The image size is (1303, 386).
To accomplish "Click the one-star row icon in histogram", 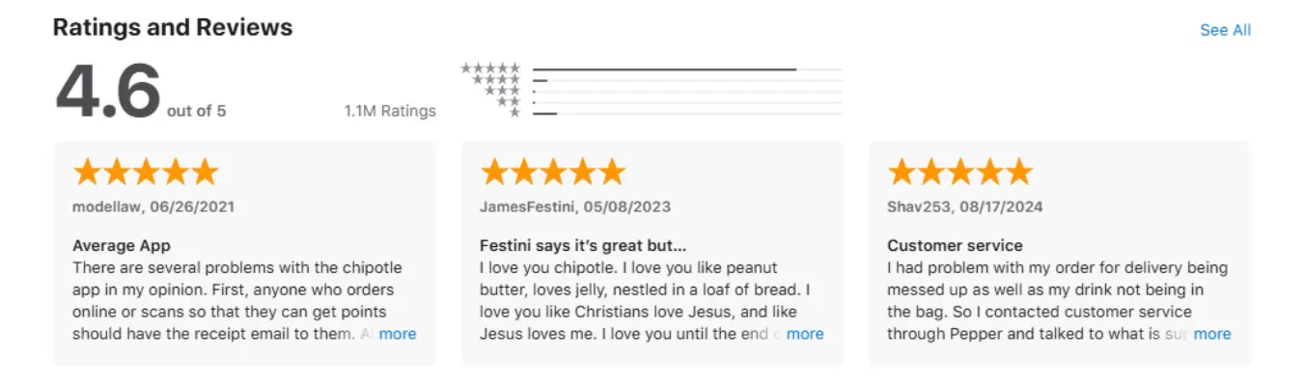I will pos(514,113).
